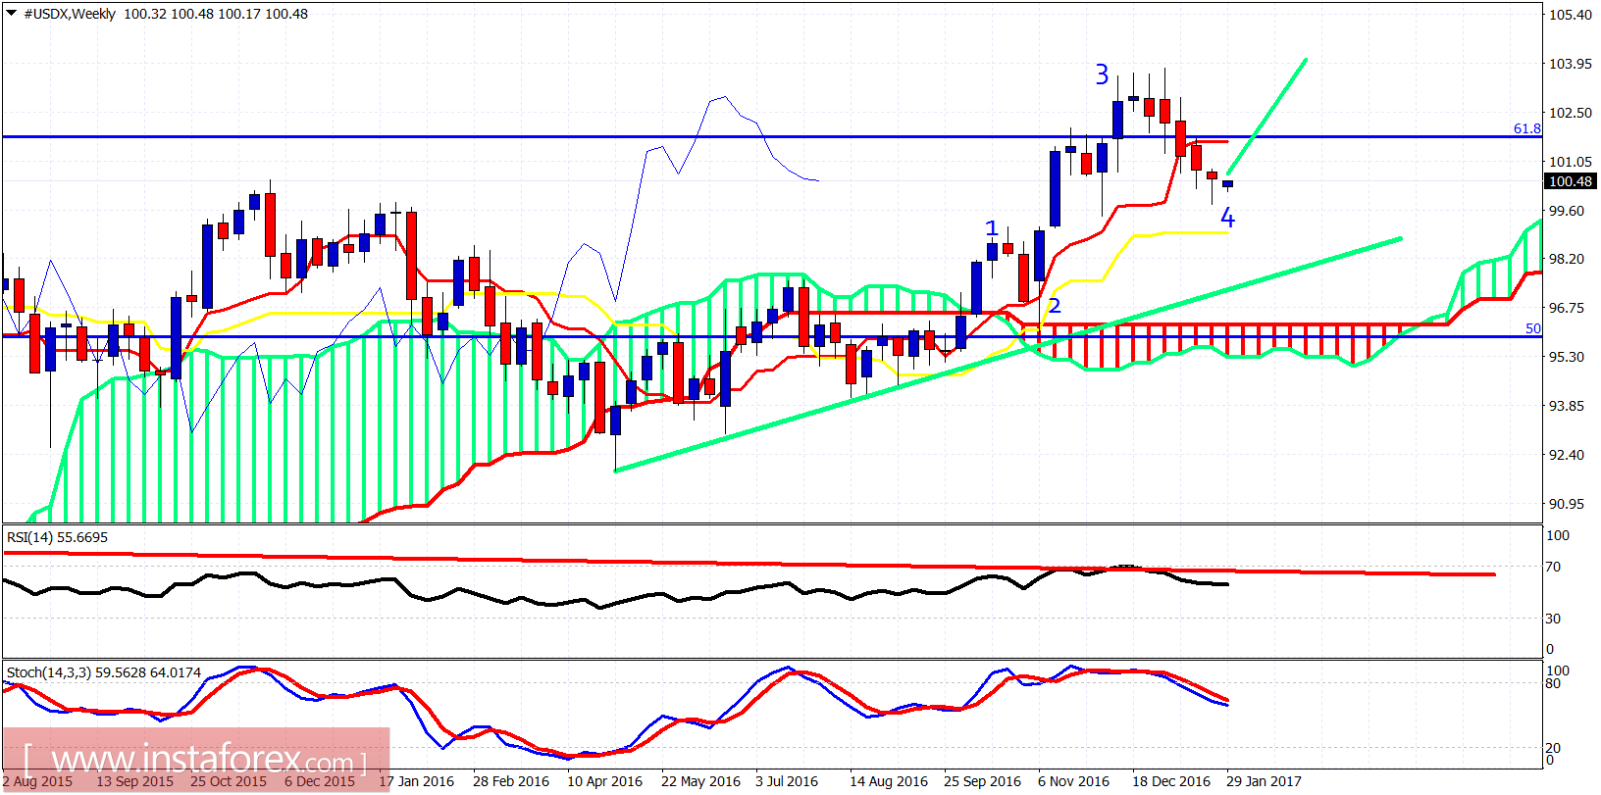Click the 14 Aug 2016 date label
The width and height of the screenshot is (1601, 795).
(889, 781)
